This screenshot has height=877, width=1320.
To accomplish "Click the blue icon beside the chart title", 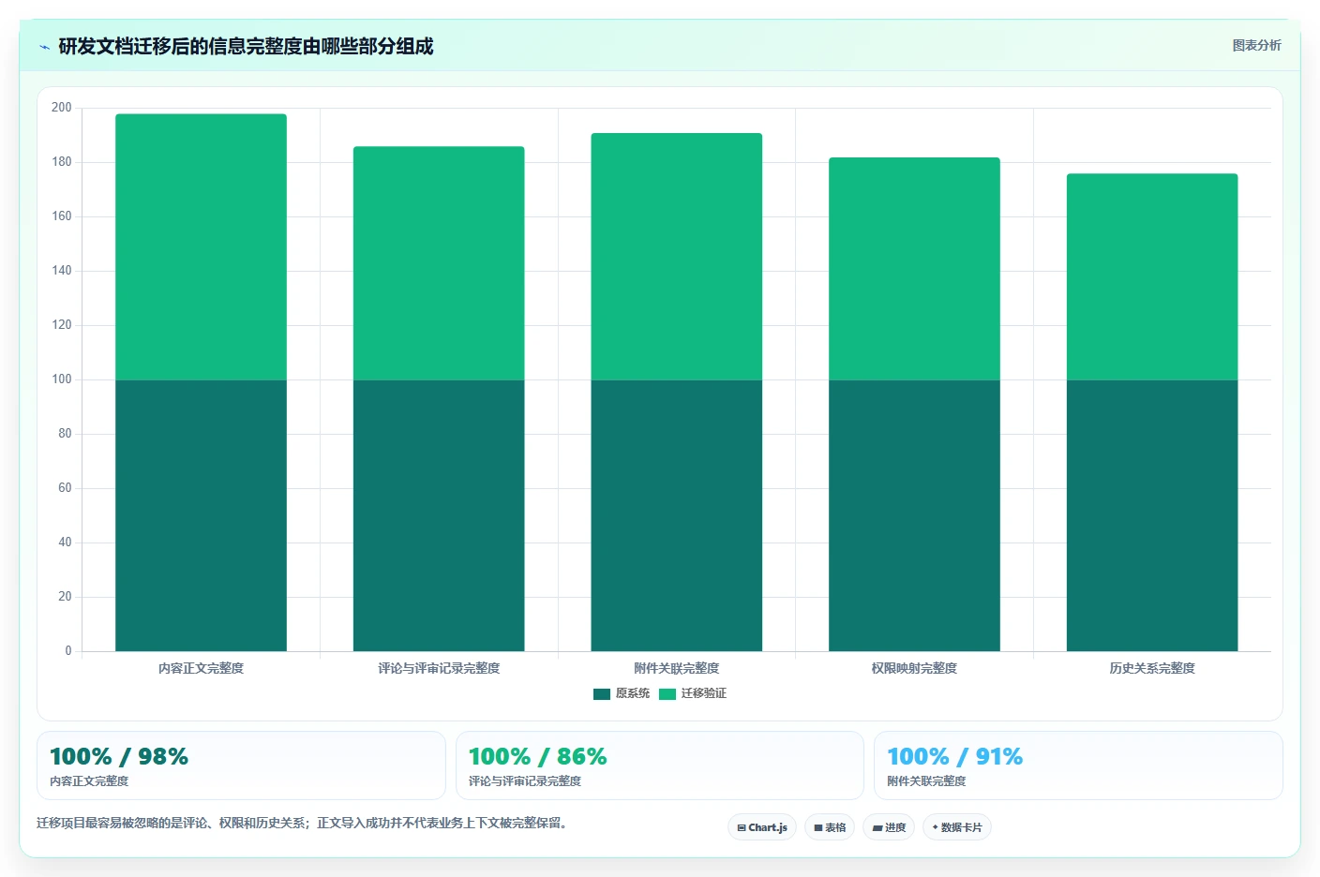I will click(44, 47).
